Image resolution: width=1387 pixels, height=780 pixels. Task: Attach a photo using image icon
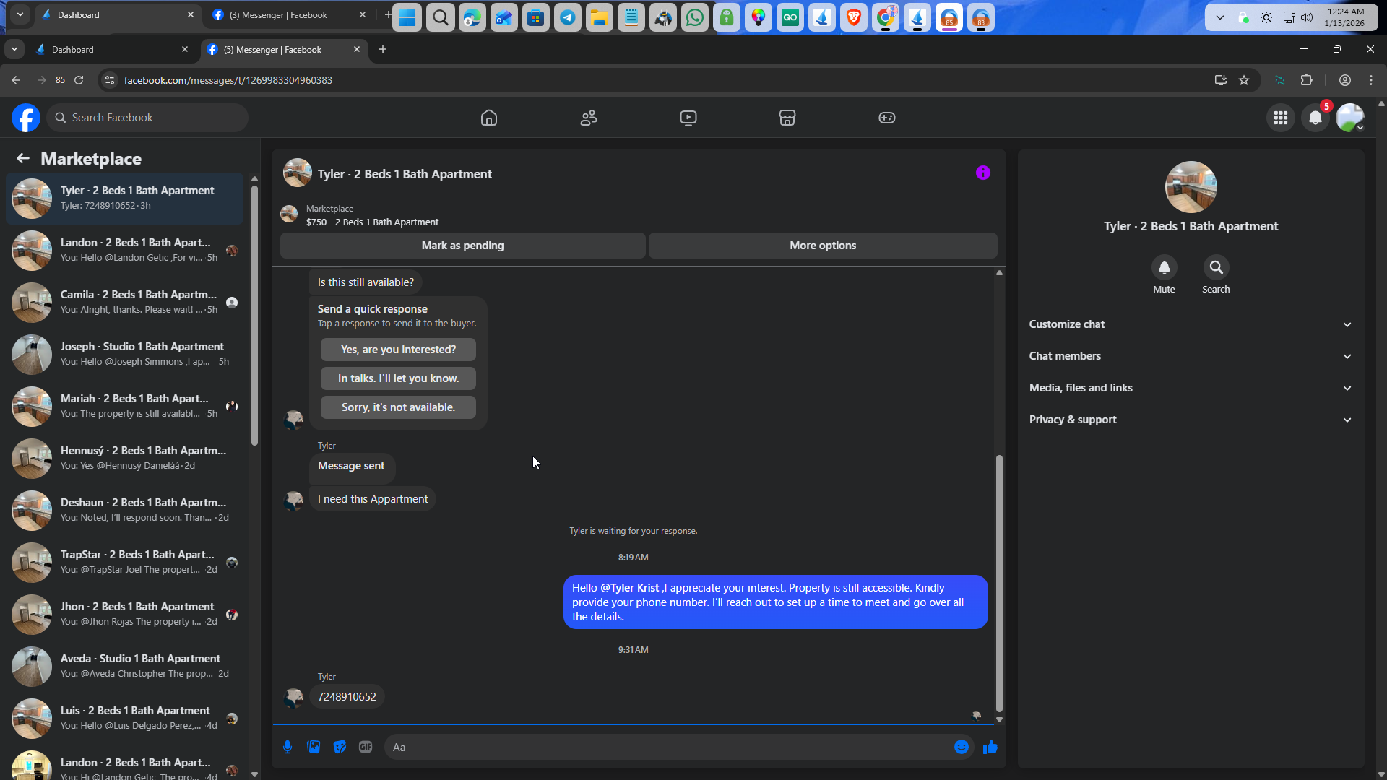click(x=314, y=747)
